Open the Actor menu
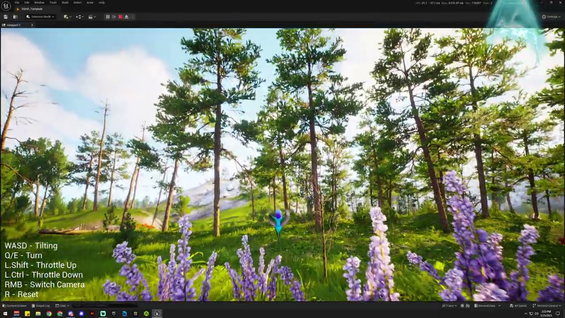Screen dimensions: 565x318 (90, 3)
